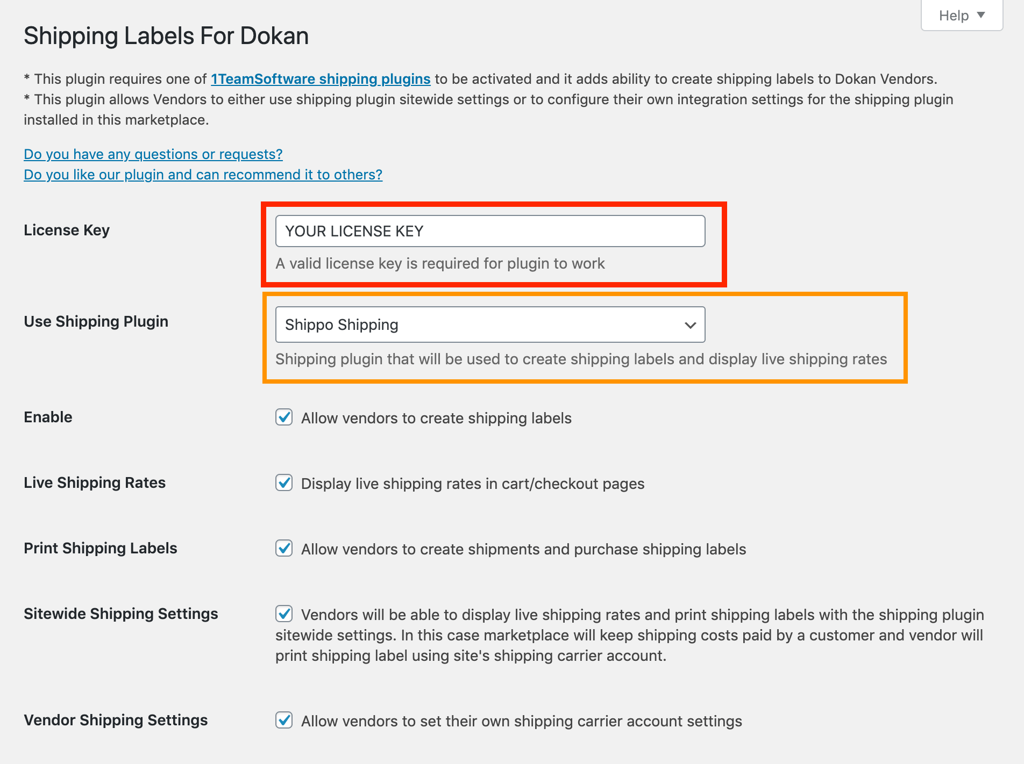Viewport: 1024px width, 764px height.
Task: Click the Use Shipping Plugin label
Action: coord(96,321)
